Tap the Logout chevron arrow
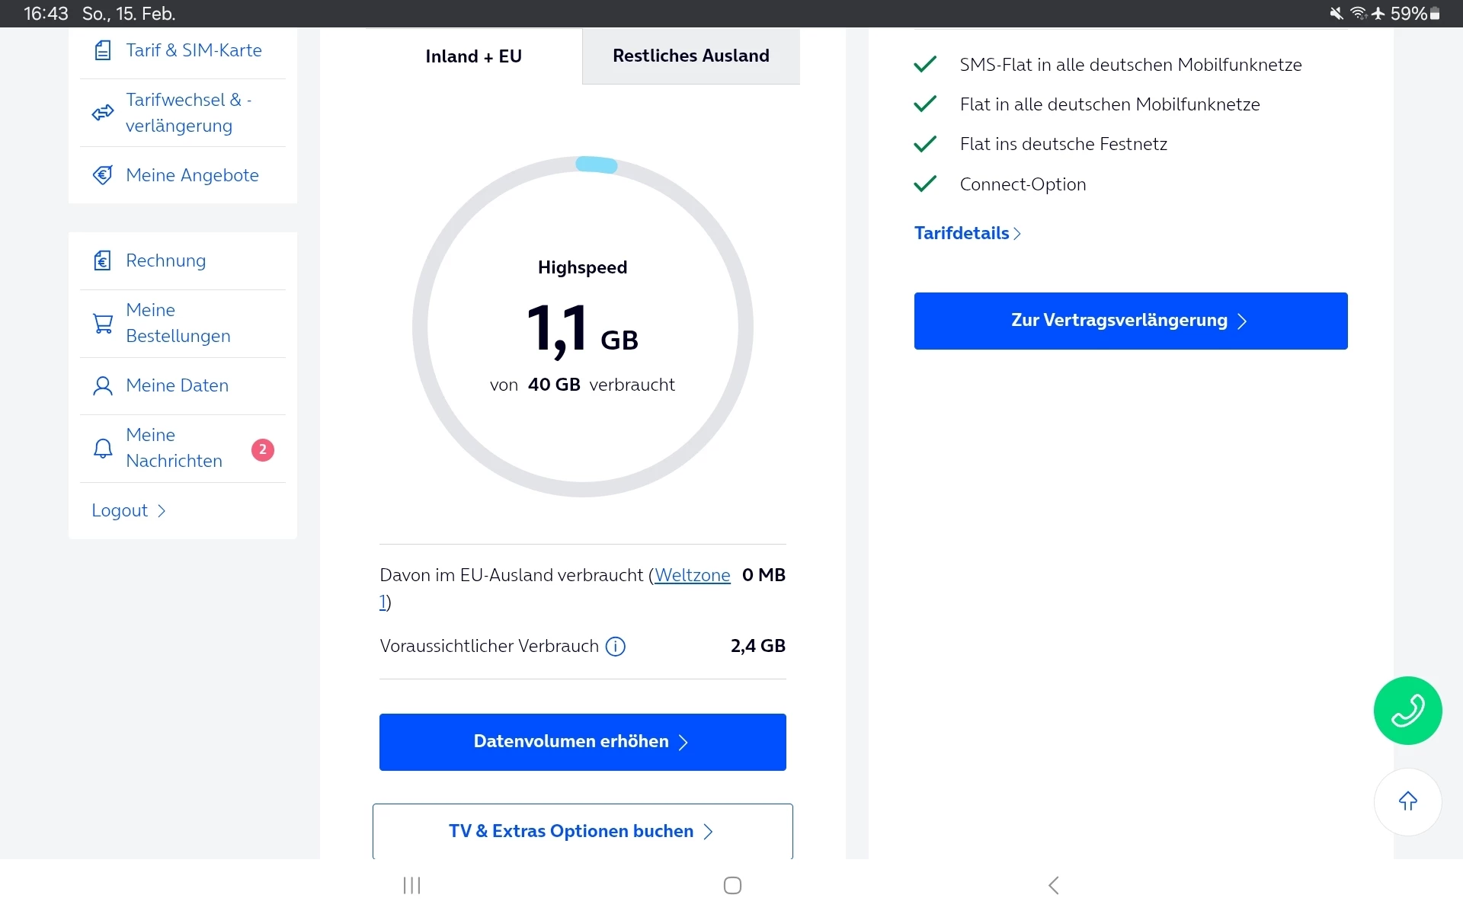This screenshot has width=1463, height=914. (x=162, y=511)
